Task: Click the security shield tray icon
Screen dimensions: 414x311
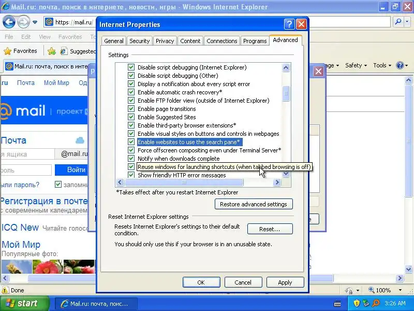Action: click(x=357, y=303)
